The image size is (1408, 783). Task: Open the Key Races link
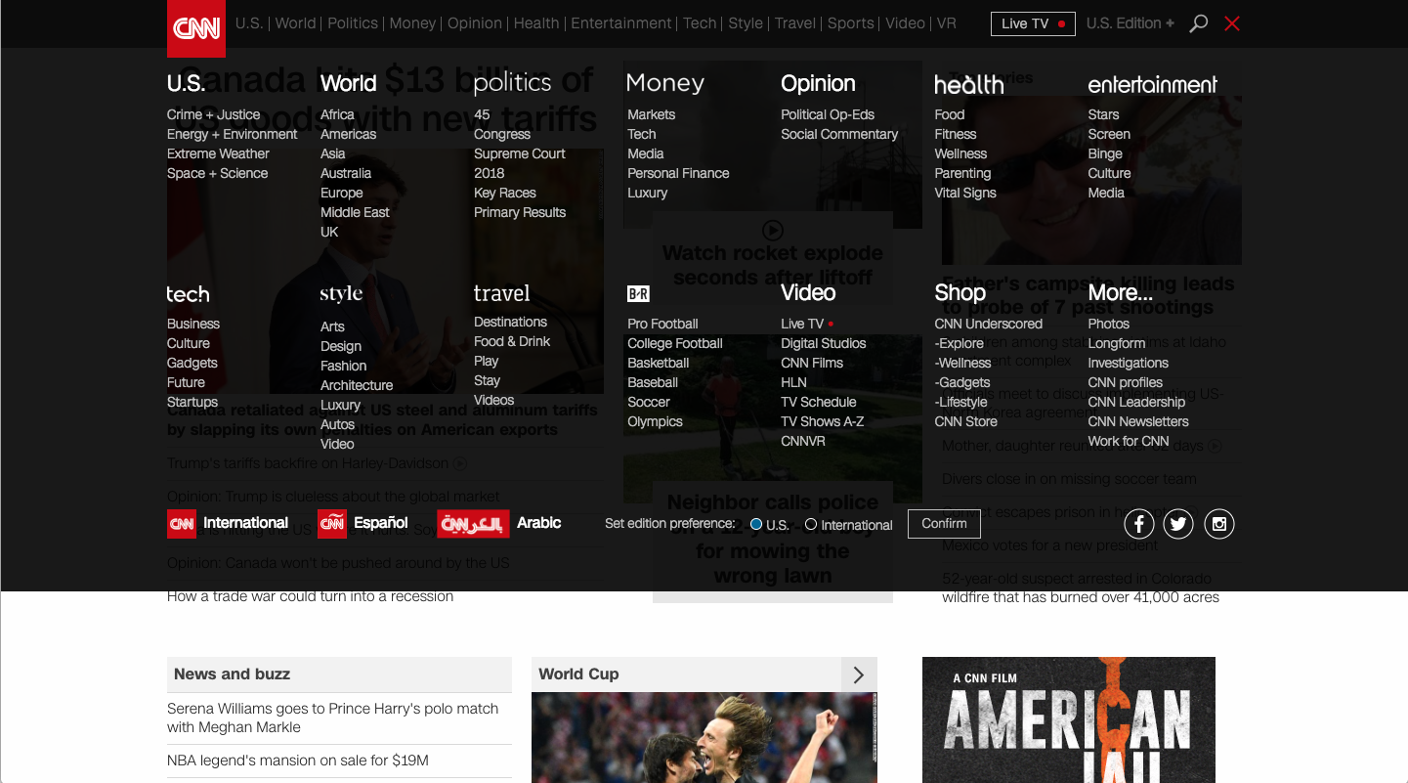pos(505,193)
